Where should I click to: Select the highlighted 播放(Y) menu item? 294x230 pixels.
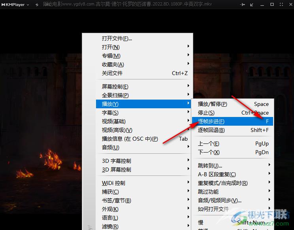click(x=143, y=104)
